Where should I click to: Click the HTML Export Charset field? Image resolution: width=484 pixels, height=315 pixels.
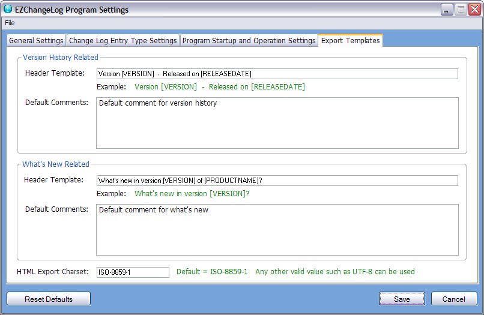[x=133, y=272]
